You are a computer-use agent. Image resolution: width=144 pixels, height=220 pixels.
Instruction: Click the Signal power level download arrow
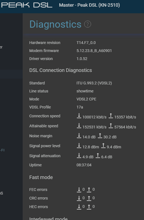click(x=79, y=146)
